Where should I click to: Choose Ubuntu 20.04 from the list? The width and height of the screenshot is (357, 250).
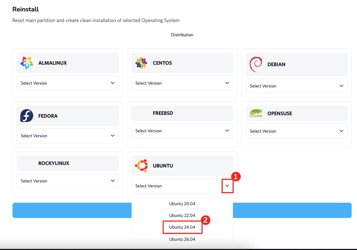pyautogui.click(x=182, y=204)
